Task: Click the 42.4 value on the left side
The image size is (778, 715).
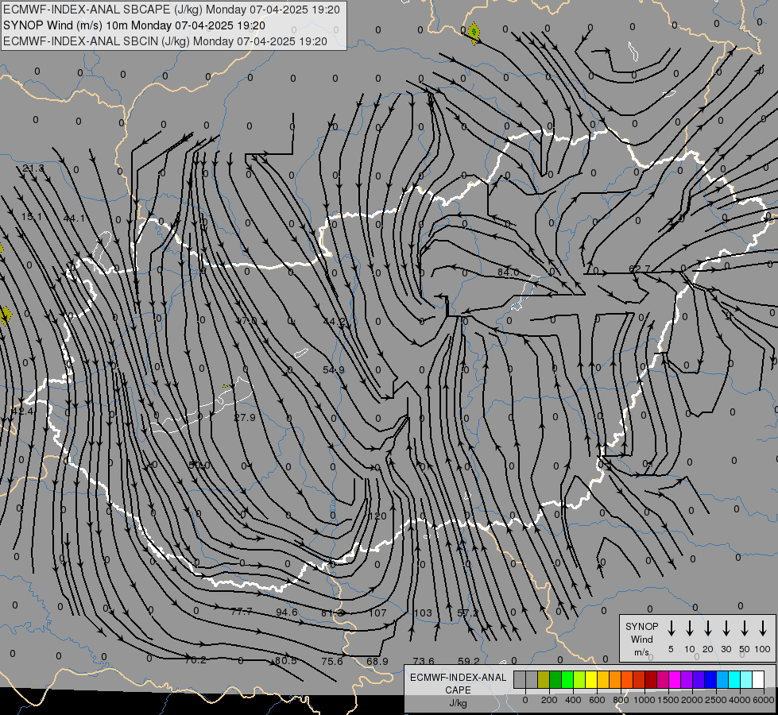Action: 21,411
